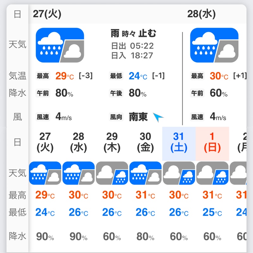
Task: Select the rain icon under 30(金)
Action: (x=145, y=173)
